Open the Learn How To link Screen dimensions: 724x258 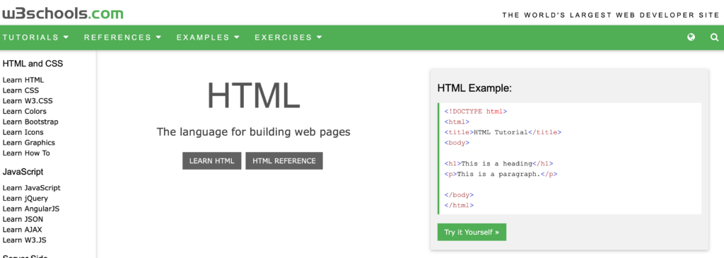26,153
